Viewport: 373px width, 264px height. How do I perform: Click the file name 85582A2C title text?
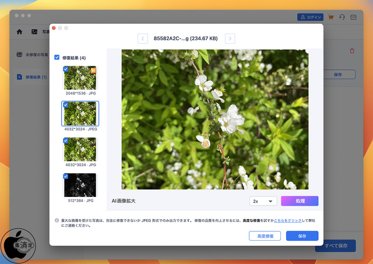pos(185,38)
